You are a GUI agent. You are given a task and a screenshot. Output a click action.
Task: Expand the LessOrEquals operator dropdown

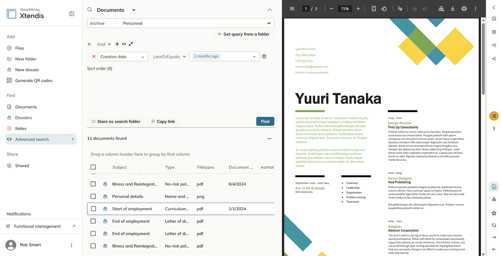coord(169,57)
